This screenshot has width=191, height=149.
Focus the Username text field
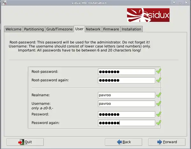126,104
